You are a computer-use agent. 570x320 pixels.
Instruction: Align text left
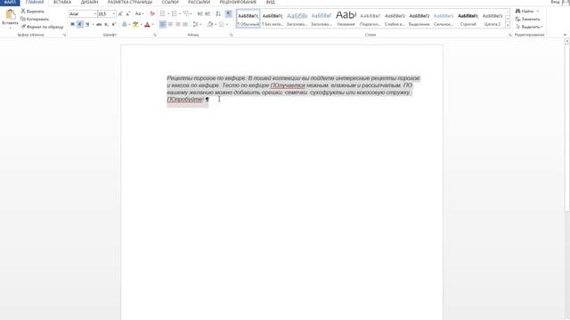162,24
